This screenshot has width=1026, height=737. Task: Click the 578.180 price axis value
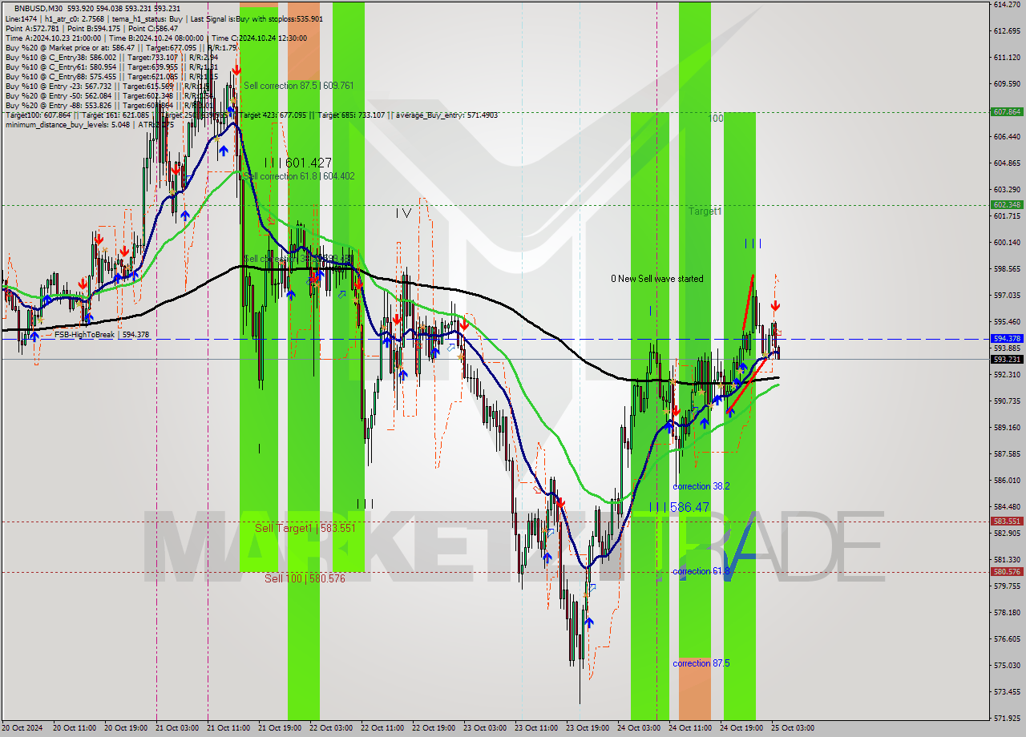click(1006, 612)
